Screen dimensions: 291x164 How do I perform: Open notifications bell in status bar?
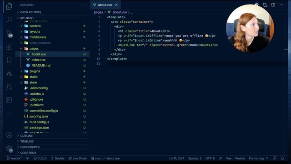tap(282, 159)
